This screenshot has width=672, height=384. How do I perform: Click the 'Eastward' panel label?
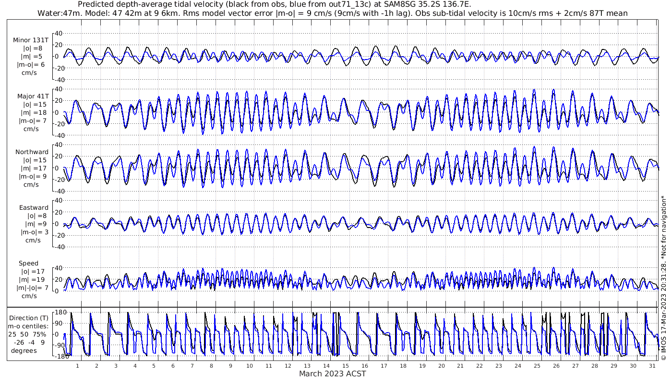[34, 207]
